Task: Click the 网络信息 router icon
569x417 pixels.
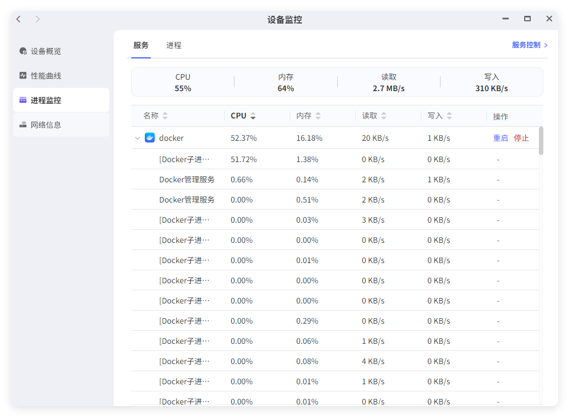Action: click(23, 125)
